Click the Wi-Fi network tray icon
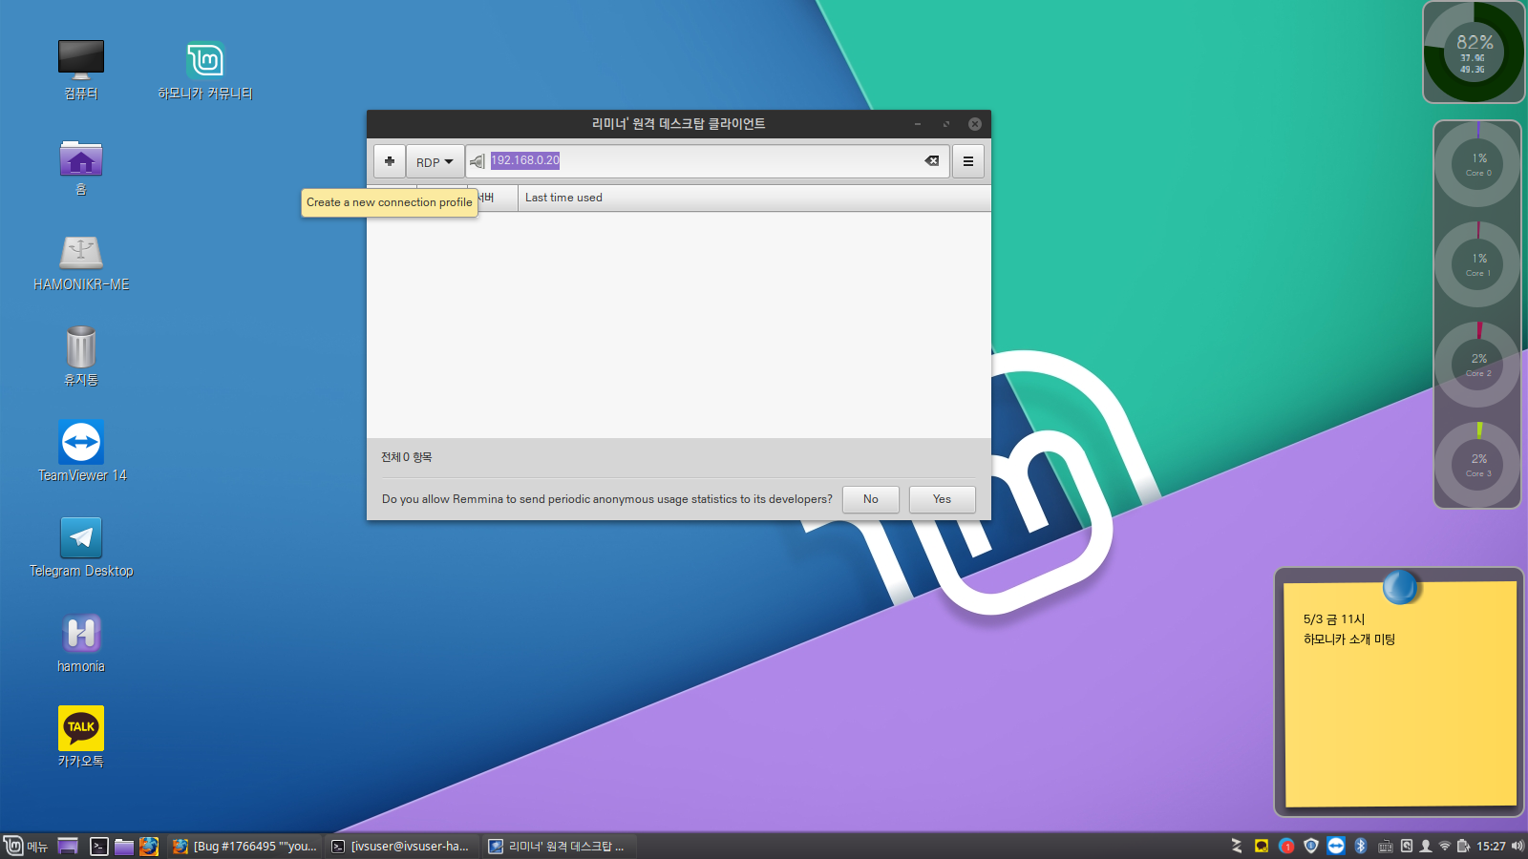This screenshot has height=859, width=1528. (1445, 846)
